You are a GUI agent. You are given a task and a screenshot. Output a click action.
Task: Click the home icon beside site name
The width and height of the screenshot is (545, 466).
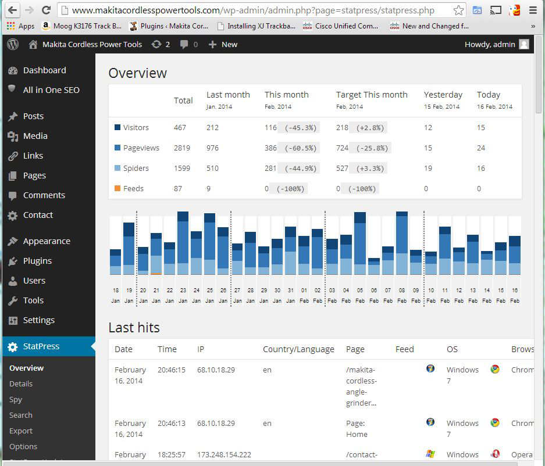click(x=33, y=44)
